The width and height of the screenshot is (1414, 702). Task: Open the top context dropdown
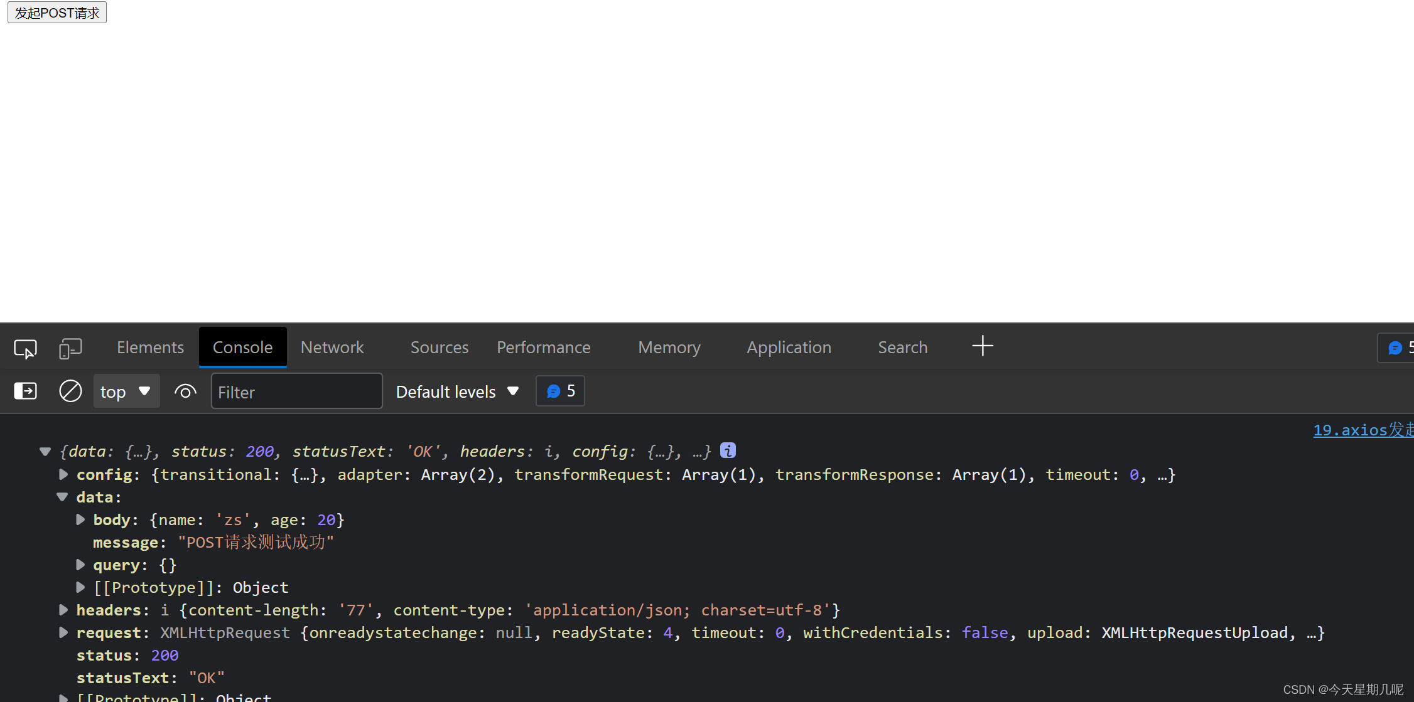tap(126, 391)
